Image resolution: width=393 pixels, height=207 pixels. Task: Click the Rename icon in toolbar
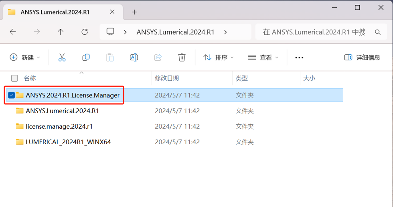134,58
